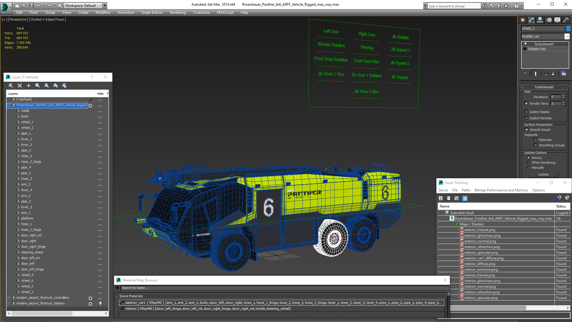Open the Workspace Default dropdown
The width and height of the screenshot is (572, 322).
click(83, 5)
